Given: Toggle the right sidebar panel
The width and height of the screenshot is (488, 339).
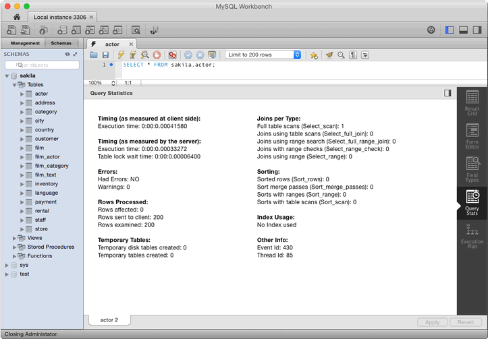Looking at the screenshot, I should click(x=477, y=30).
